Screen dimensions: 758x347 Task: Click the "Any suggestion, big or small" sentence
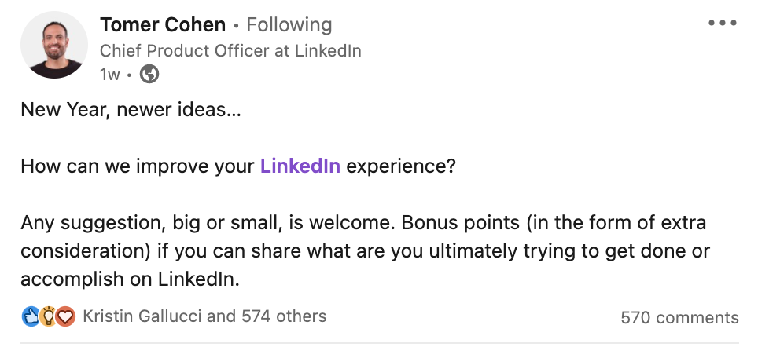pos(157,223)
